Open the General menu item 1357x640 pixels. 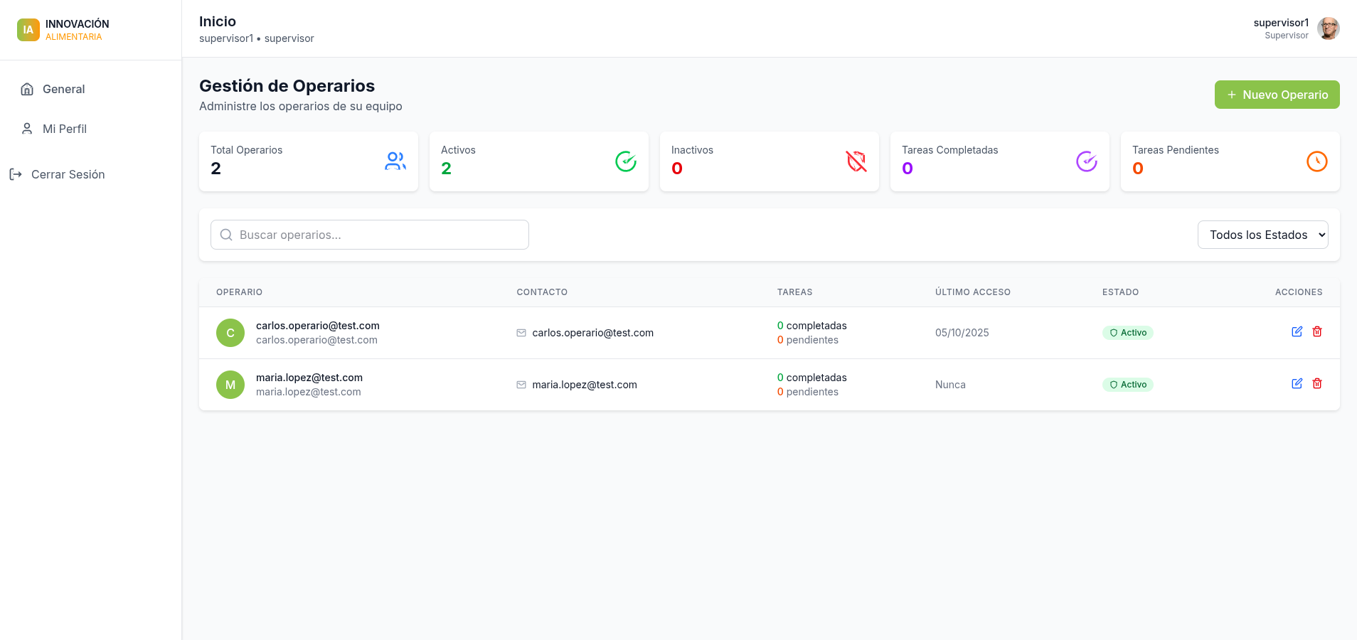point(63,89)
